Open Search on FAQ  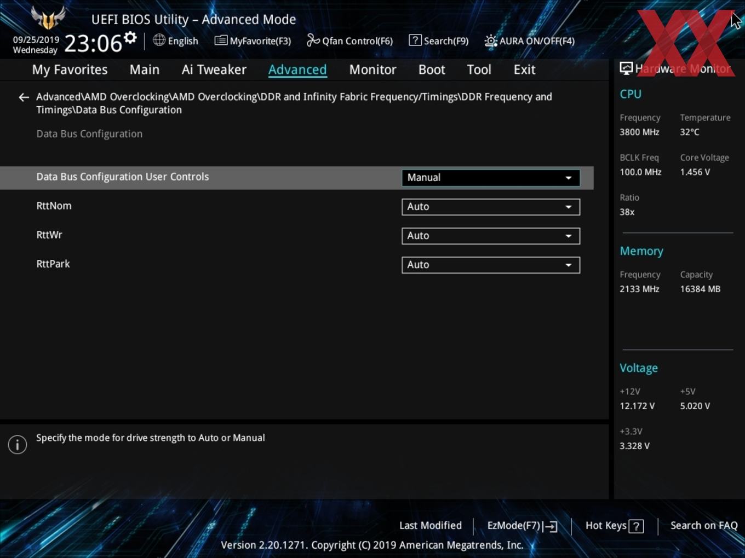[x=704, y=525]
